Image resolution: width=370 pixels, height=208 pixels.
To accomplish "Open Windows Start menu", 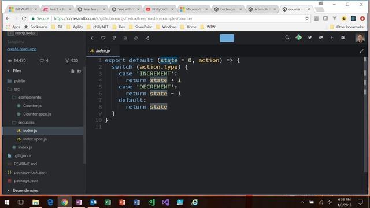I will coord(7,202).
